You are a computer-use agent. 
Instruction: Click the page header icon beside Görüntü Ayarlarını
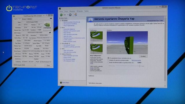click(90, 20)
